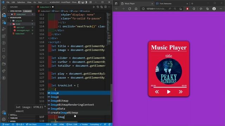Go to the browser home page

(136, 9)
